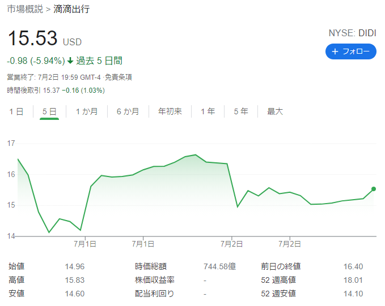
Task: Click the down arrow icon beside change
Action: [70, 61]
